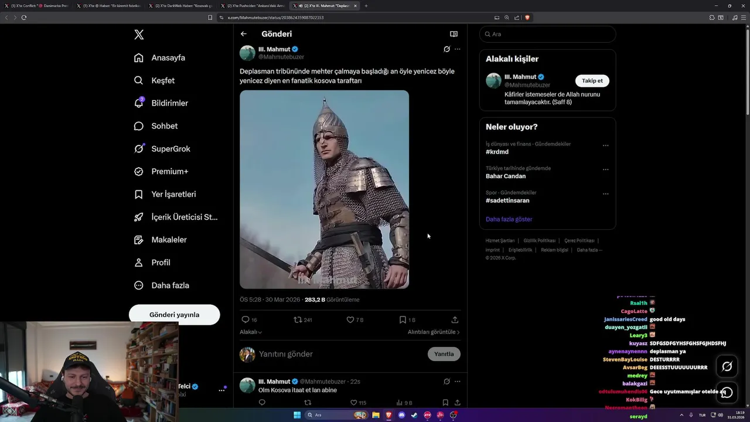Screen dimensions: 750x422
Task: Open more options for #sadettinsaran trend
Action: (605, 194)
